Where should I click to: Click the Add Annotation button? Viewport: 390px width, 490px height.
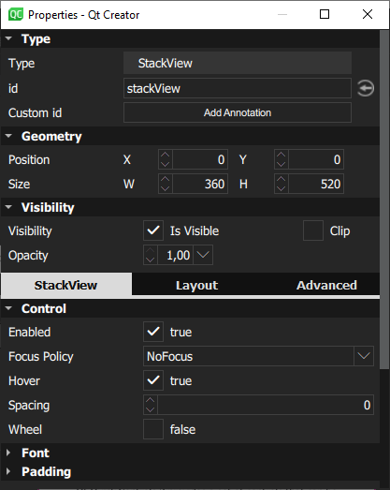click(x=238, y=112)
